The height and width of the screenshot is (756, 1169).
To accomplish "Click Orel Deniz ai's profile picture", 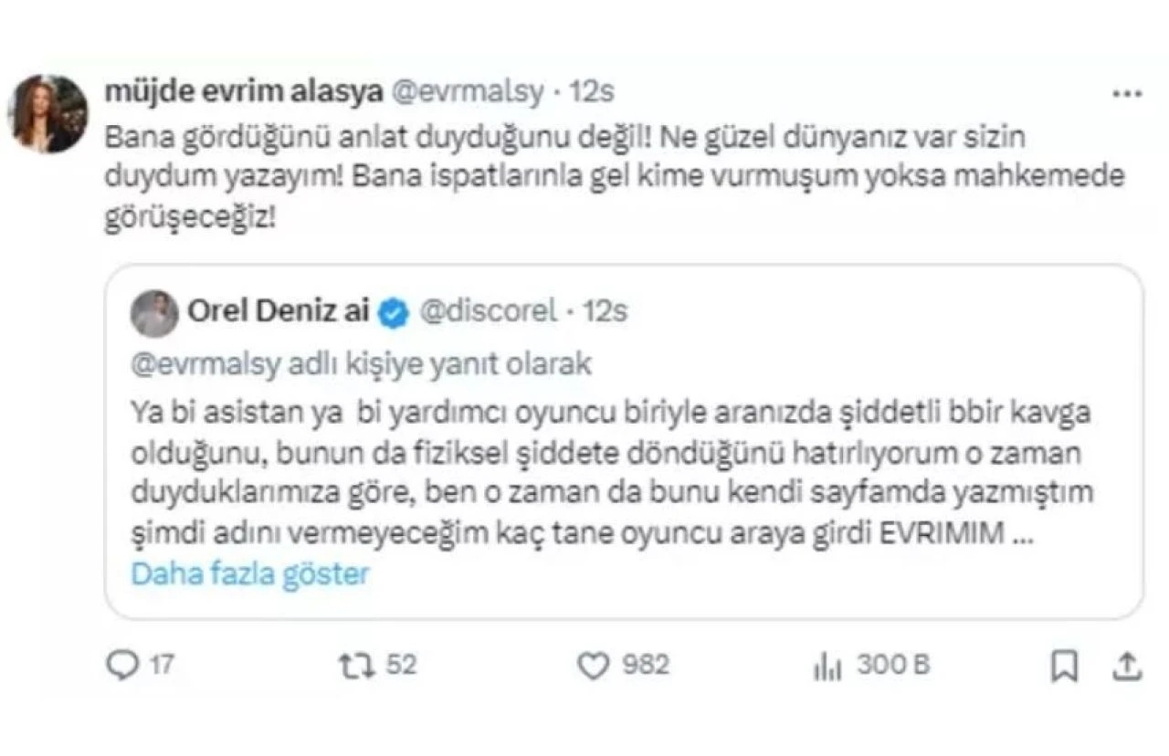I will (x=156, y=311).
